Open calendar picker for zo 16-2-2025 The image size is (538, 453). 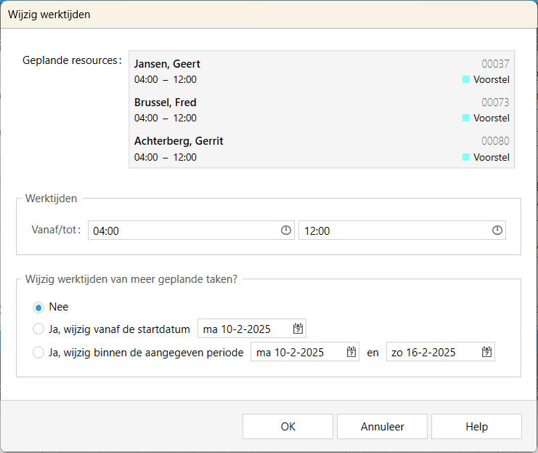pyautogui.click(x=486, y=353)
